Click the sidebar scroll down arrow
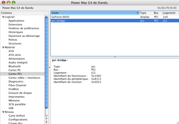Image resolution: width=179 pixels, height=124 pixels. coord(46,122)
